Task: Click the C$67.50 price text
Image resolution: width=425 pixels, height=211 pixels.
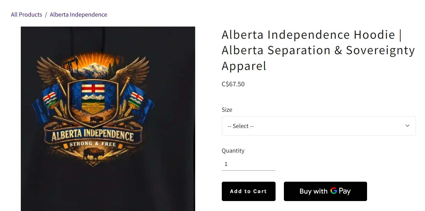Action: pyautogui.click(x=233, y=84)
